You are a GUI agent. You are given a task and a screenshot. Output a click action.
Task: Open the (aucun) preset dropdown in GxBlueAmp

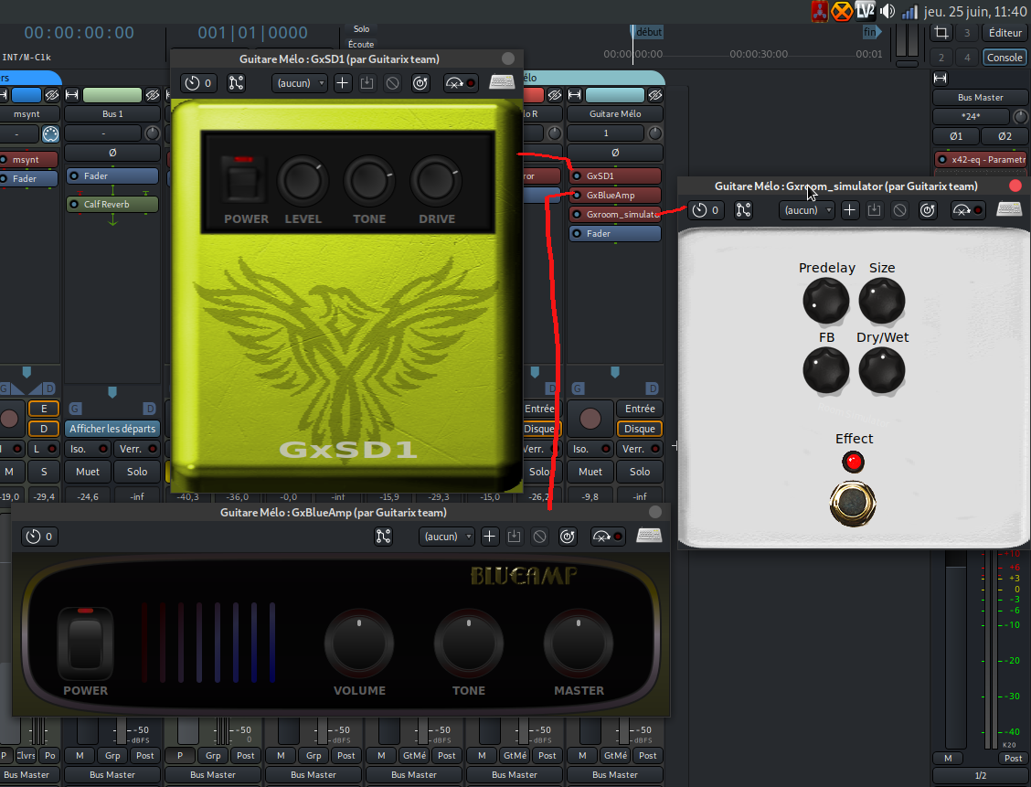pos(447,537)
